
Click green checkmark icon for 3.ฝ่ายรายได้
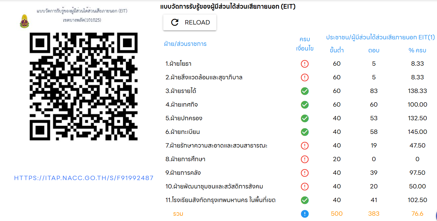pyautogui.click(x=305, y=91)
